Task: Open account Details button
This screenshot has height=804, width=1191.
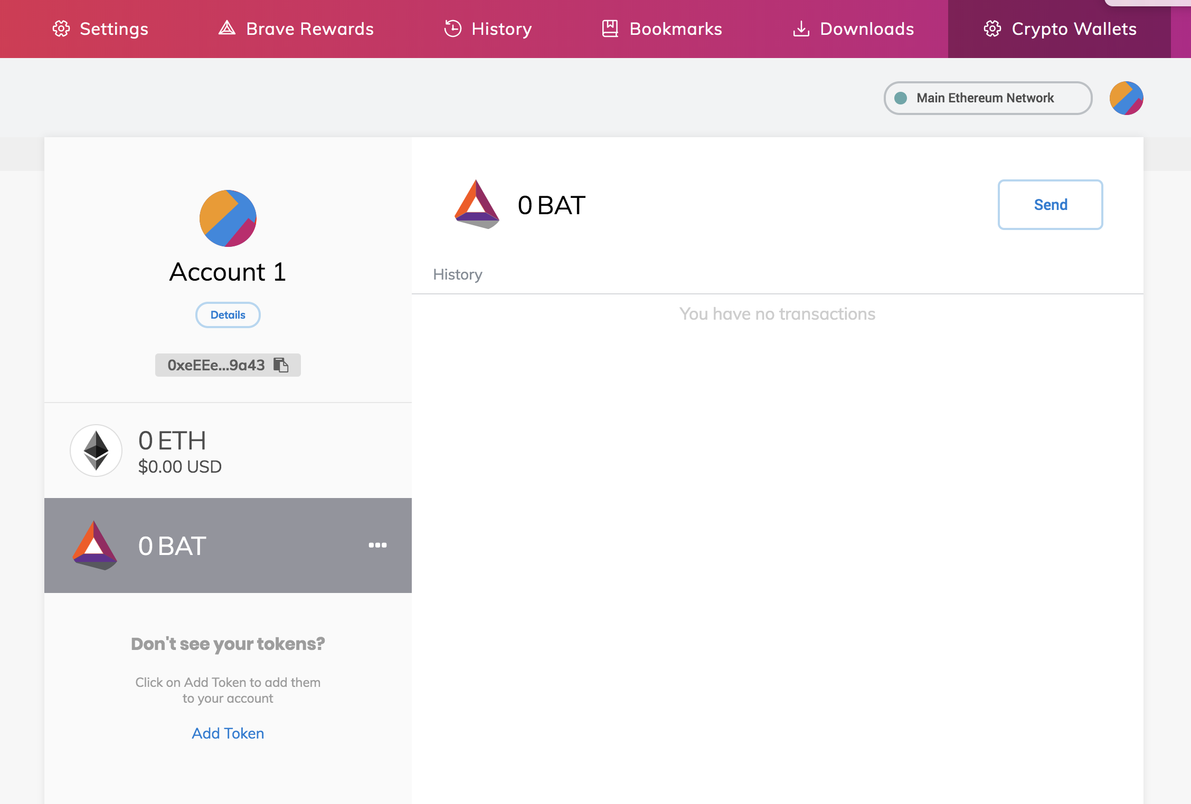Action: pos(228,315)
